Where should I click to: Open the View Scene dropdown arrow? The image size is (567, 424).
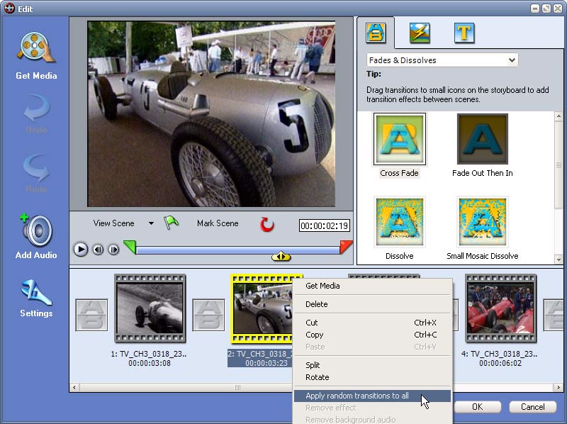[x=151, y=223]
